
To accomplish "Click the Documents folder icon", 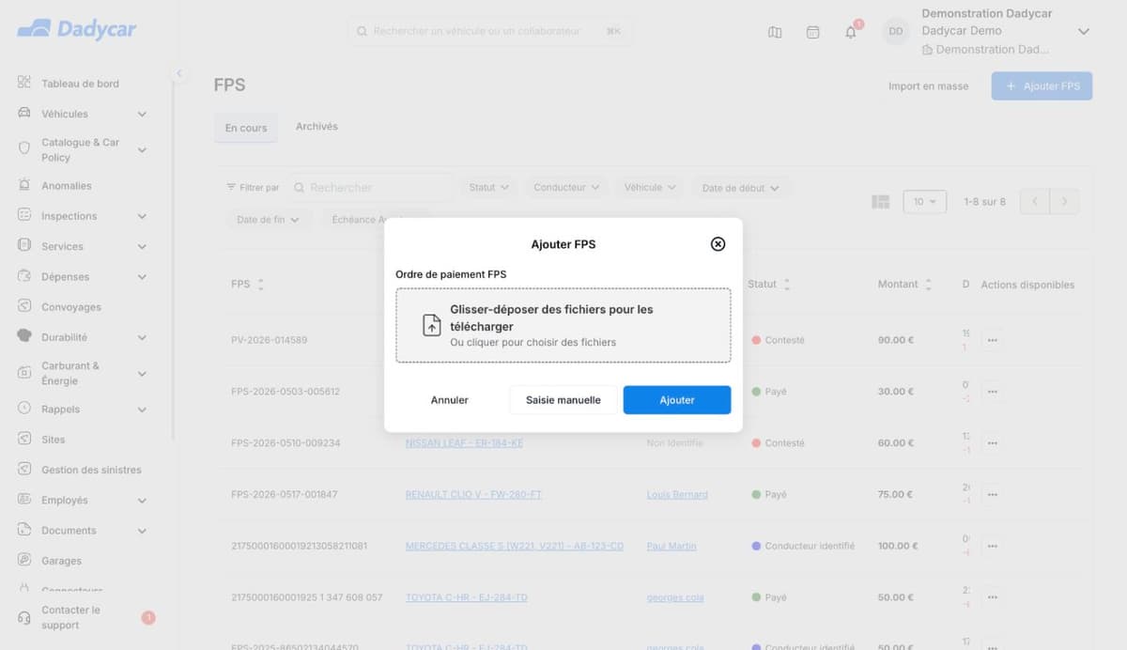I will tap(24, 530).
